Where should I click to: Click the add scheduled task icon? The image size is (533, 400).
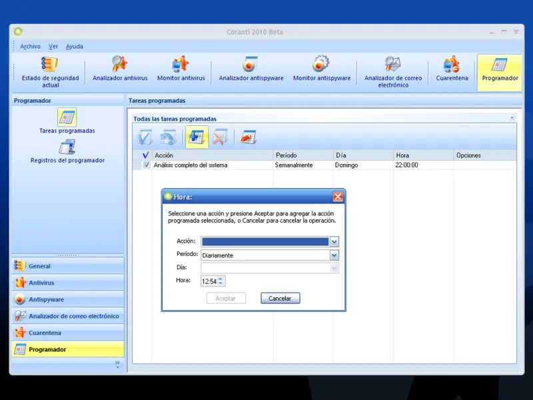click(x=197, y=137)
